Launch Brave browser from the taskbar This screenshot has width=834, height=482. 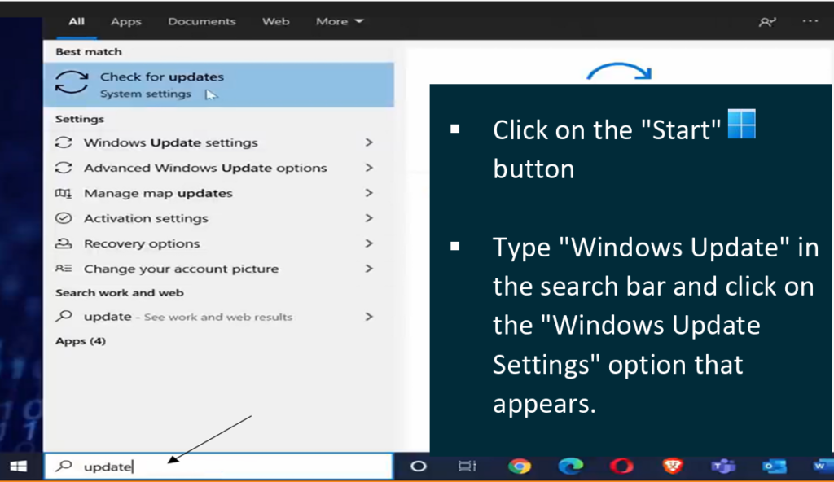coord(672,466)
